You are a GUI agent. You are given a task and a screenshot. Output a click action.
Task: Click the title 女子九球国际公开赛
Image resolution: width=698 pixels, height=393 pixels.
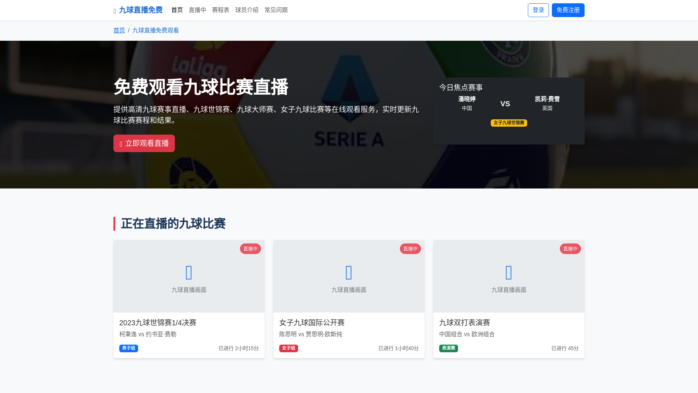(x=312, y=323)
